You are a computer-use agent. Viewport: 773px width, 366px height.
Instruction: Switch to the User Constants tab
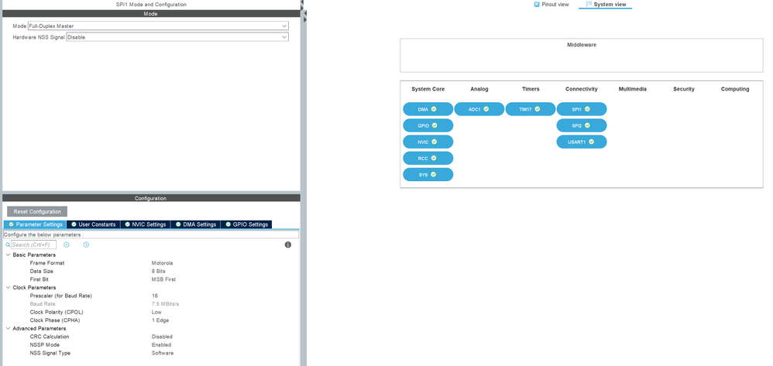tap(93, 224)
